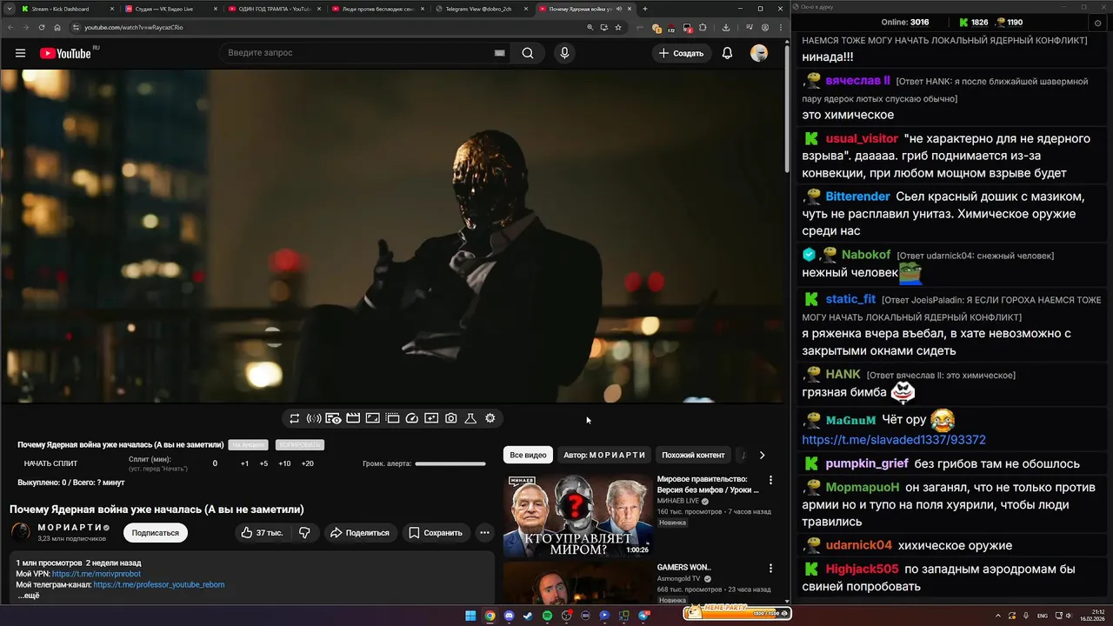Click Сохранить save button

[x=436, y=532]
